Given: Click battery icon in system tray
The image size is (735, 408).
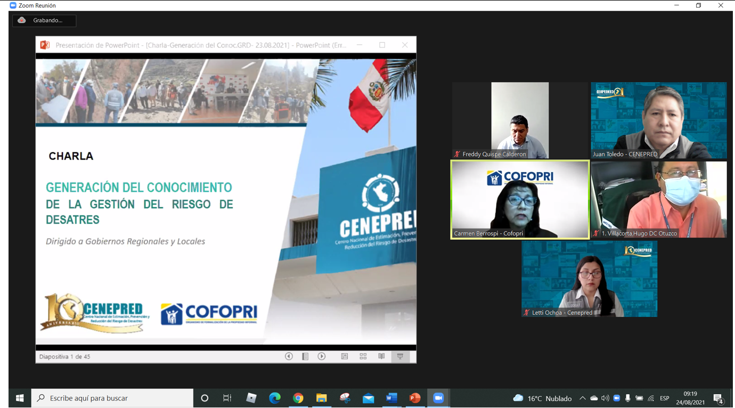Looking at the screenshot, I should [639, 398].
